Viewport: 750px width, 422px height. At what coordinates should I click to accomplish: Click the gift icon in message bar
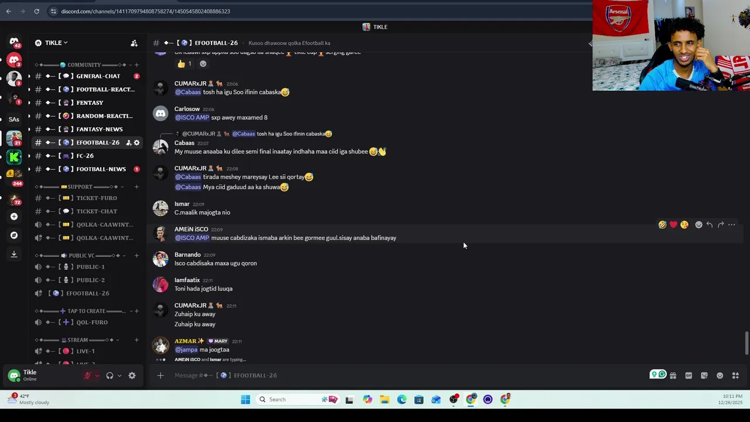[x=673, y=375]
